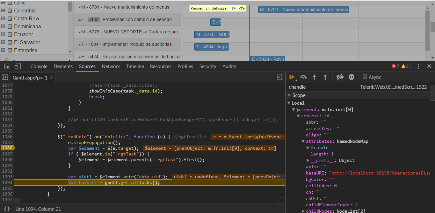The height and width of the screenshot is (213, 435).
Task: Open the Console tab
Action: 39,66
